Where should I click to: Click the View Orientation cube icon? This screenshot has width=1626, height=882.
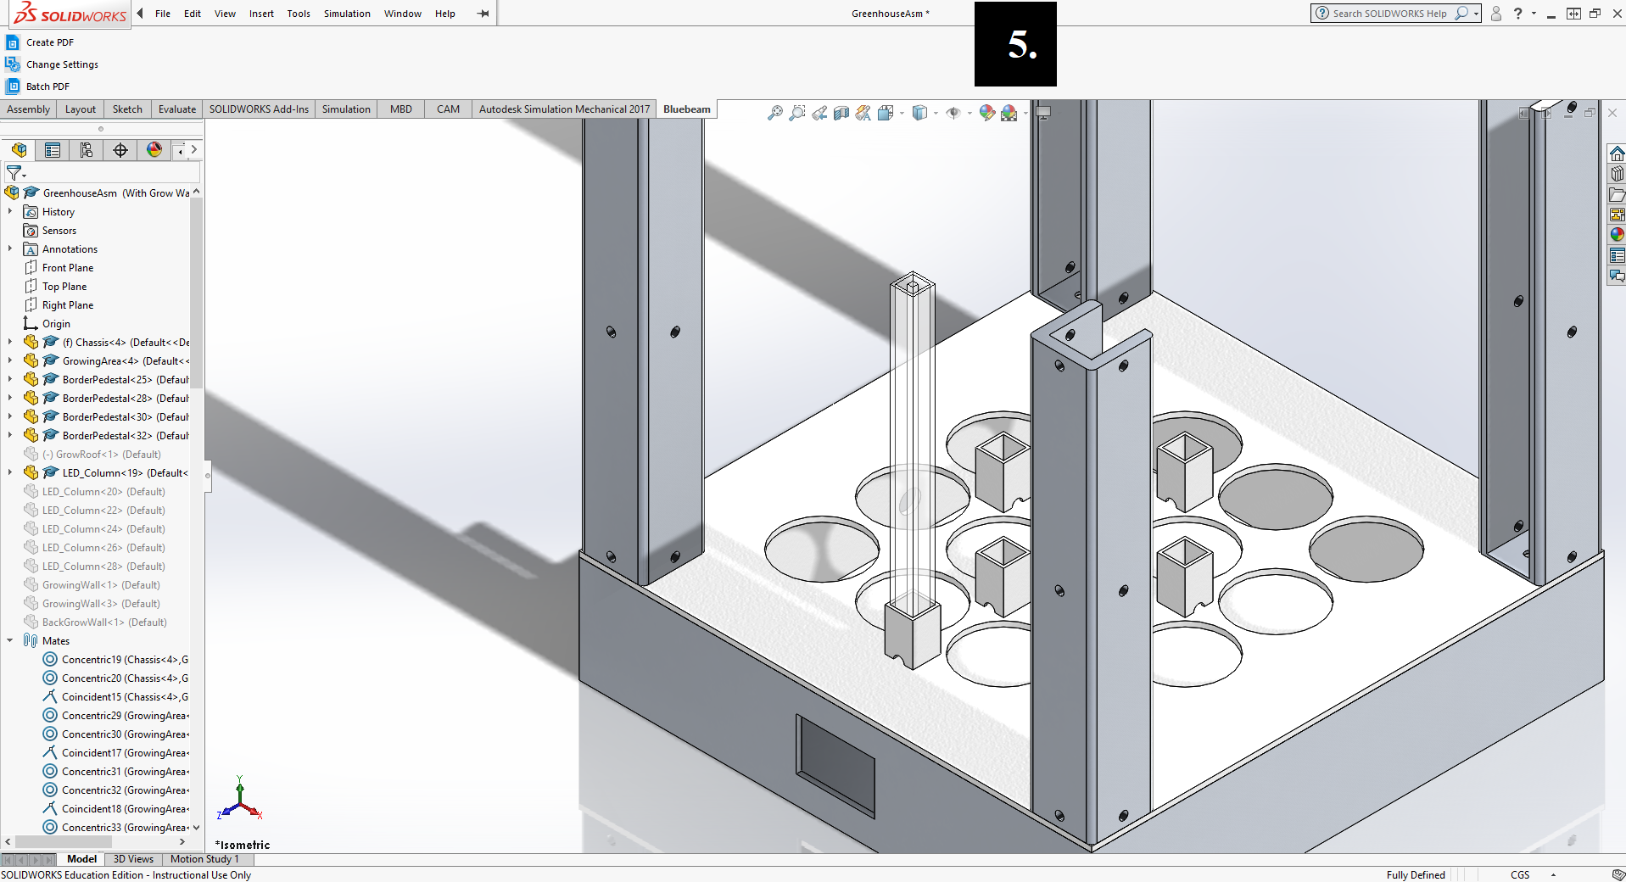886,113
